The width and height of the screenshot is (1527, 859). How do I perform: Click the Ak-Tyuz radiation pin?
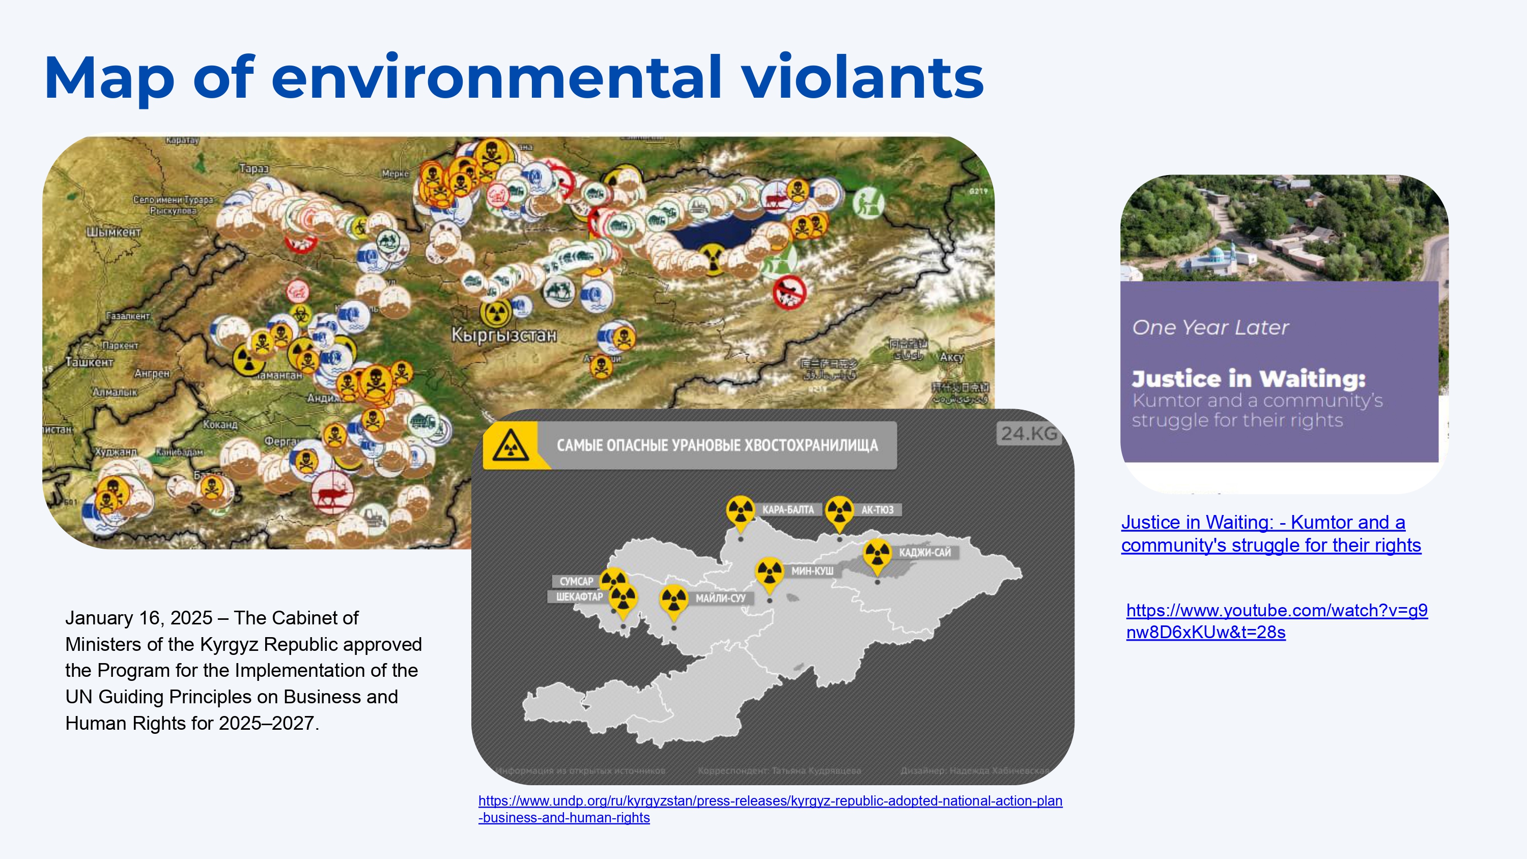point(839,510)
